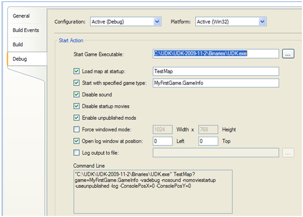Expand the Platform dropdown arrow
This screenshot has width=303, height=217.
[262, 22]
